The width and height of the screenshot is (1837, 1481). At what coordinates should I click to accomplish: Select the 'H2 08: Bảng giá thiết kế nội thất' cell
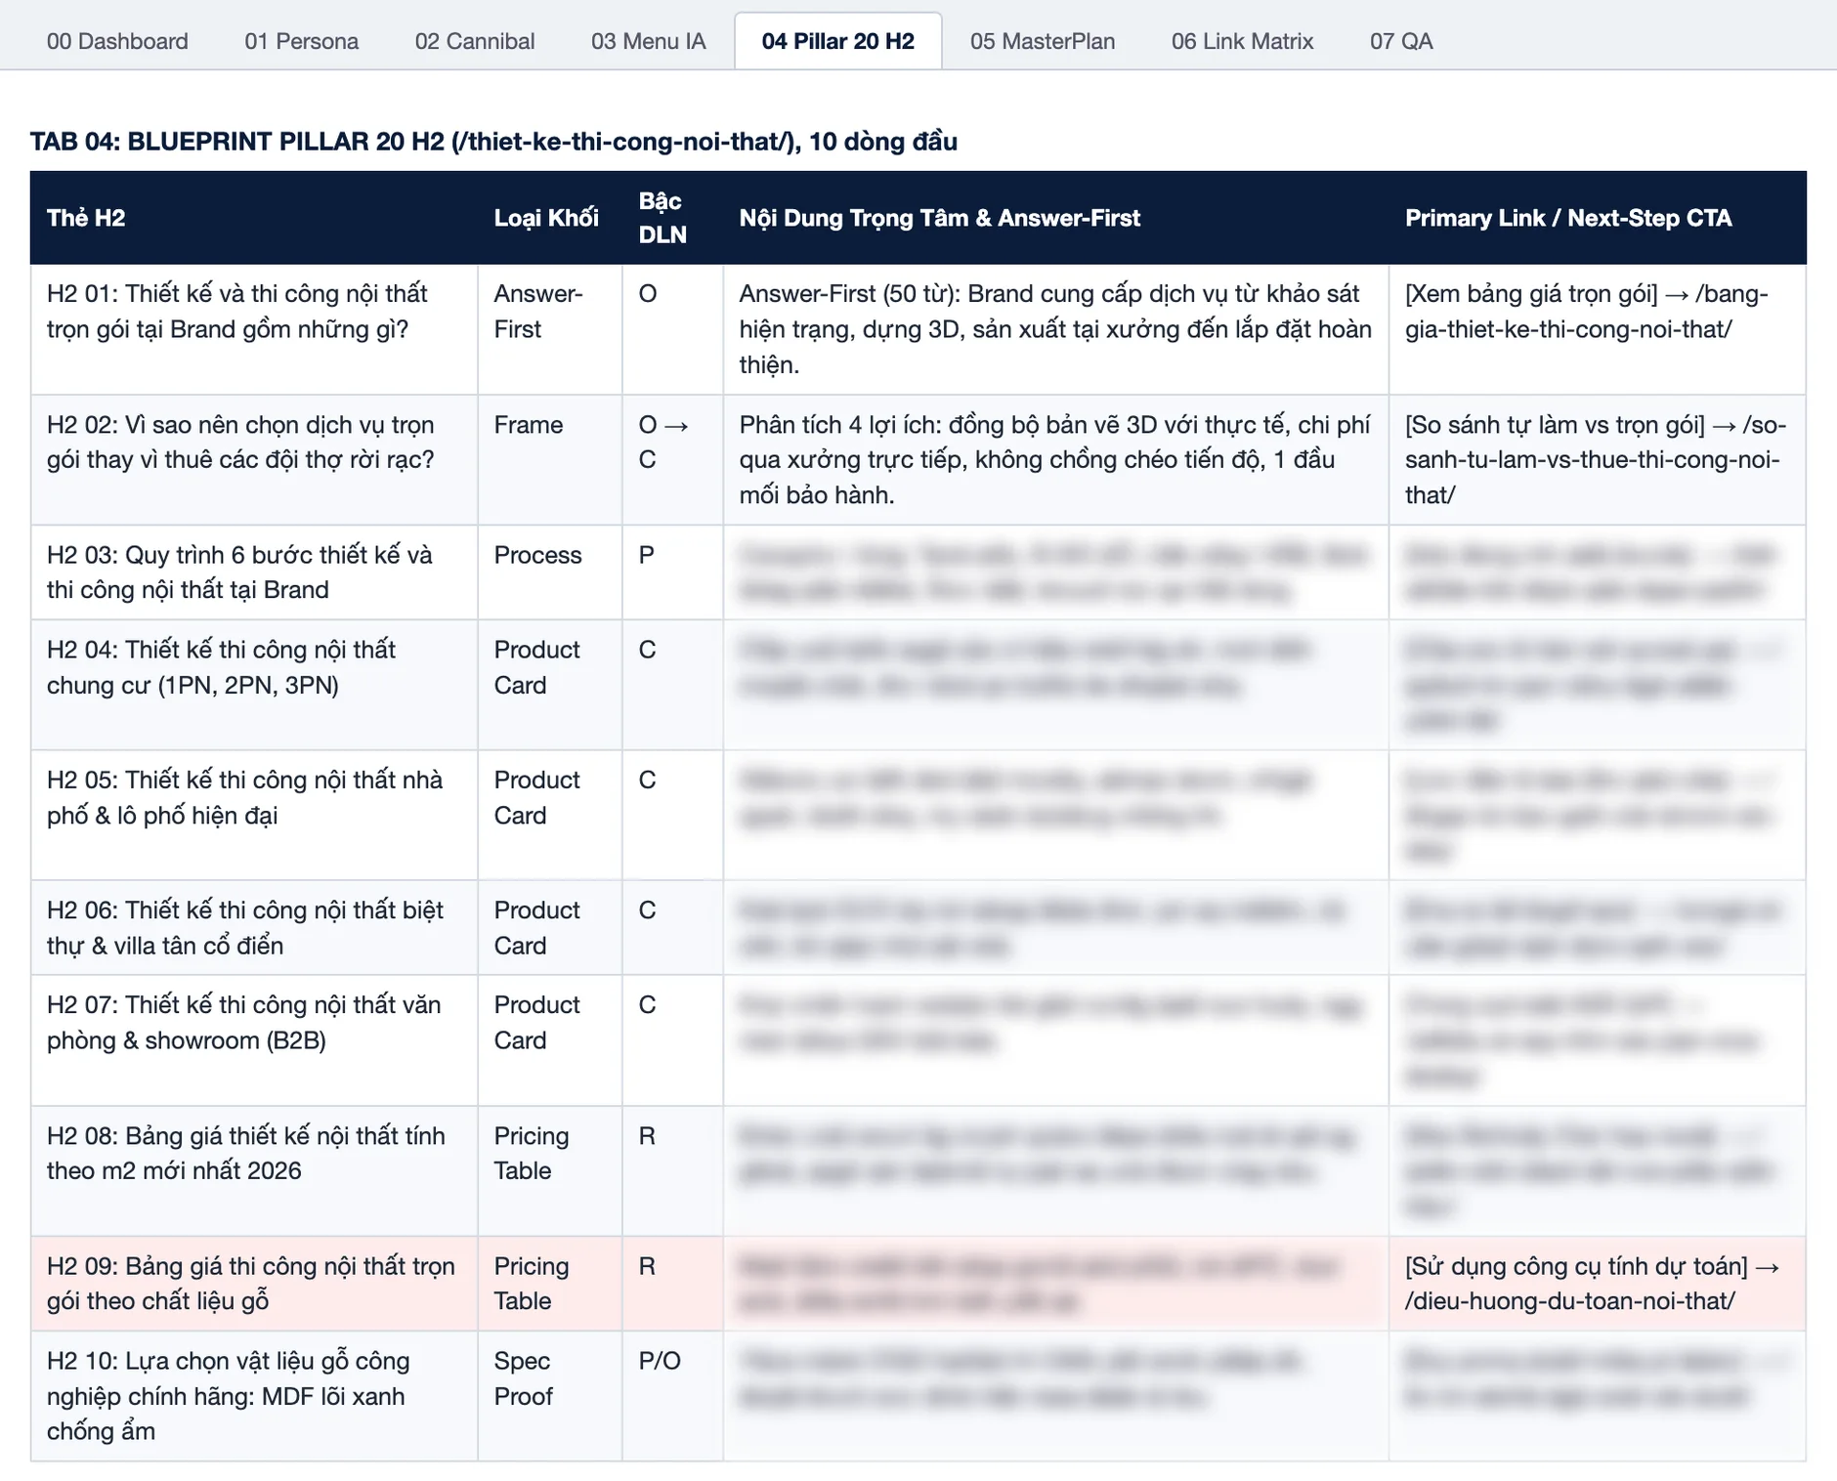pyautogui.click(x=254, y=1170)
